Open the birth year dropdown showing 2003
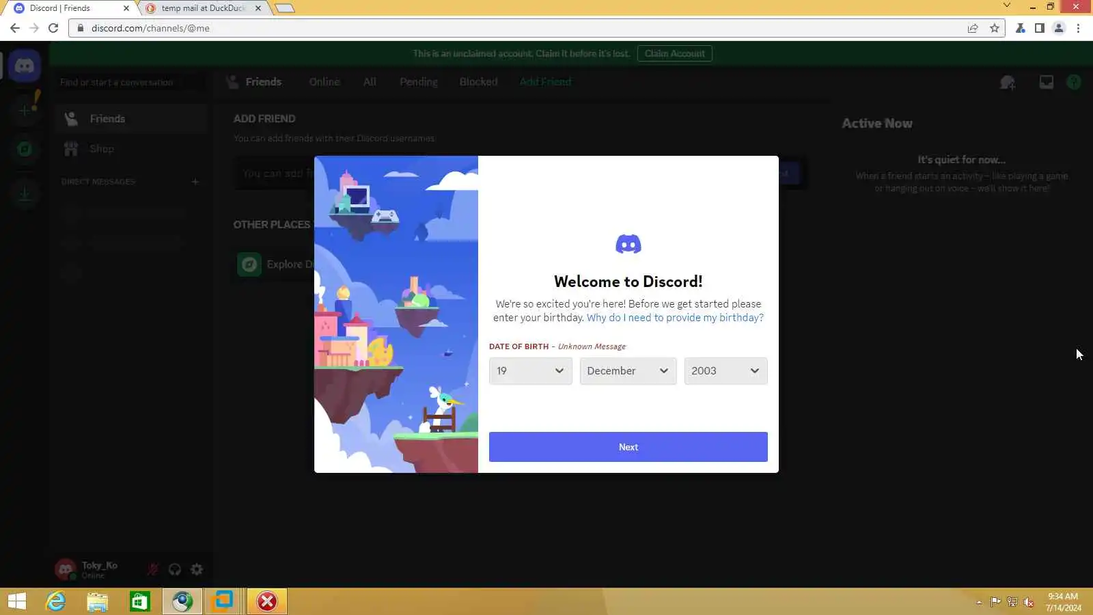1093x615 pixels. point(725,371)
